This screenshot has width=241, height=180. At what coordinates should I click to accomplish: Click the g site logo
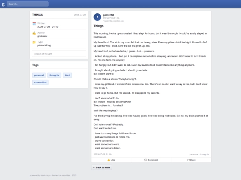click(3, 4)
